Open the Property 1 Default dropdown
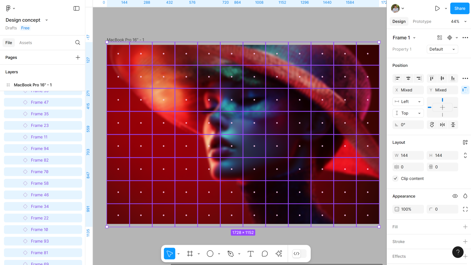Viewport: 471px width, 265px height. pos(442,49)
